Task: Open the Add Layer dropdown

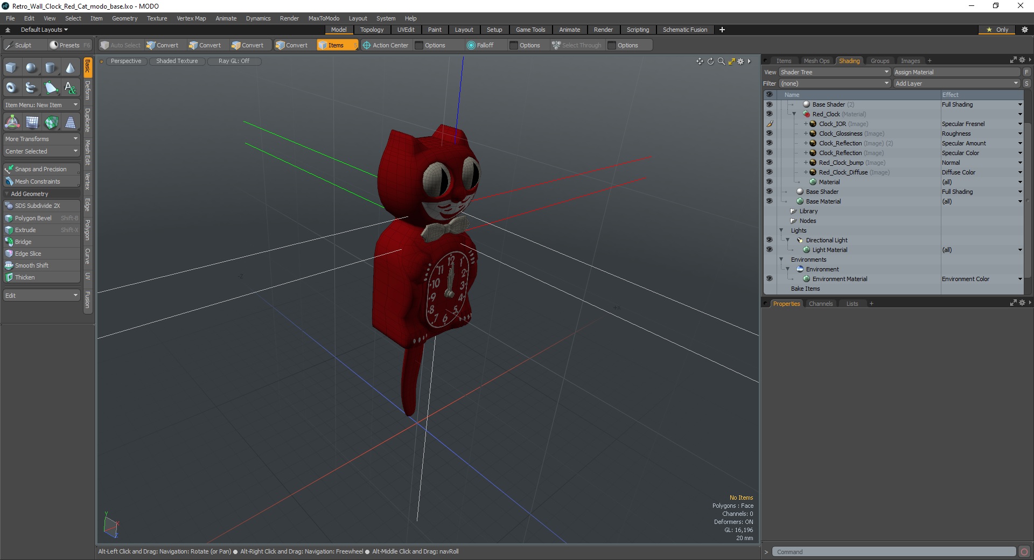Action: [x=956, y=83]
